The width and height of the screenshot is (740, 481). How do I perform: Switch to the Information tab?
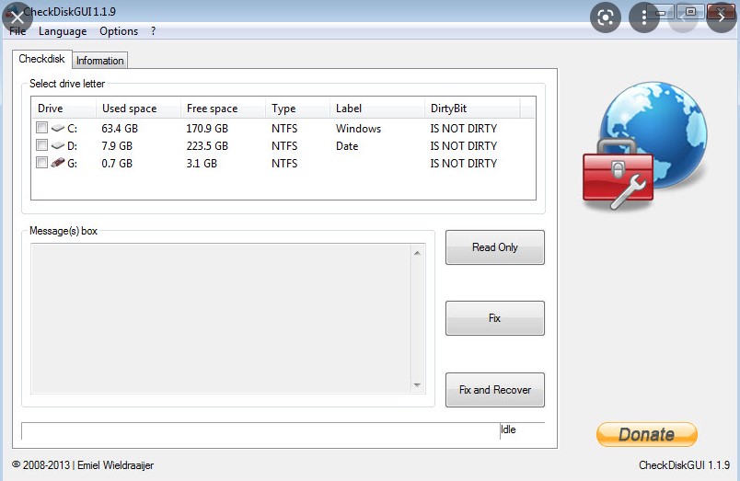click(100, 61)
